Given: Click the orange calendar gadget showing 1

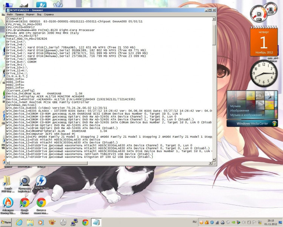Looking at the screenshot, I should 264,42.
